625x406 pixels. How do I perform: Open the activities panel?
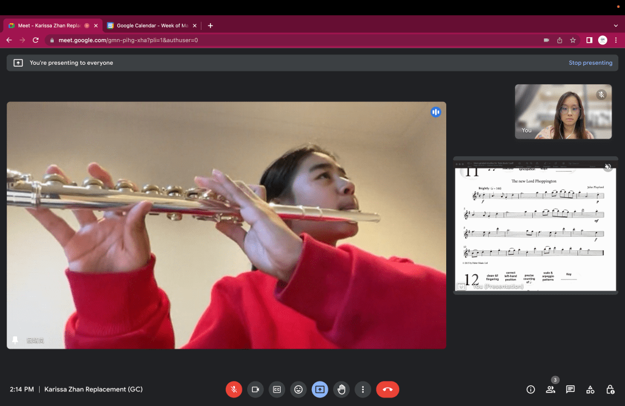(x=590, y=390)
